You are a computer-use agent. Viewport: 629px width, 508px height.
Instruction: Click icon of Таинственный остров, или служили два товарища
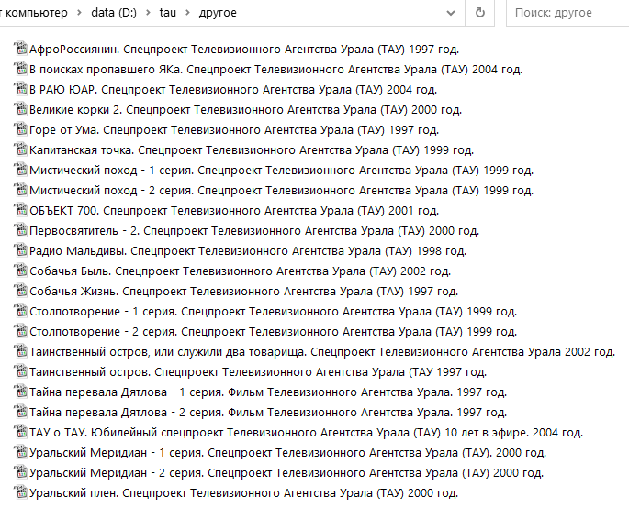pos(20,350)
